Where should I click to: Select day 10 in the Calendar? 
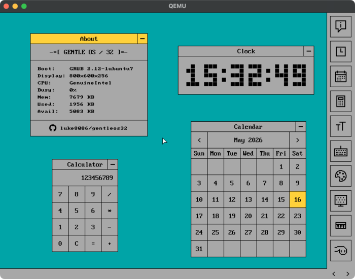point(199,199)
